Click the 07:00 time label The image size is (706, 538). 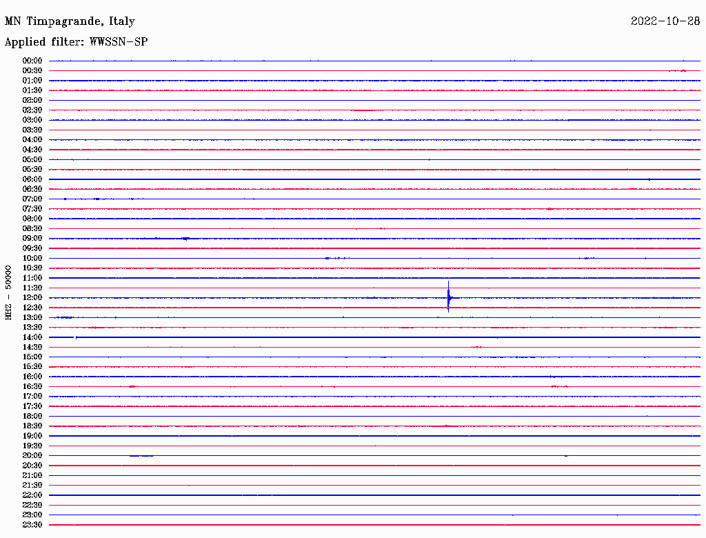(x=32, y=199)
